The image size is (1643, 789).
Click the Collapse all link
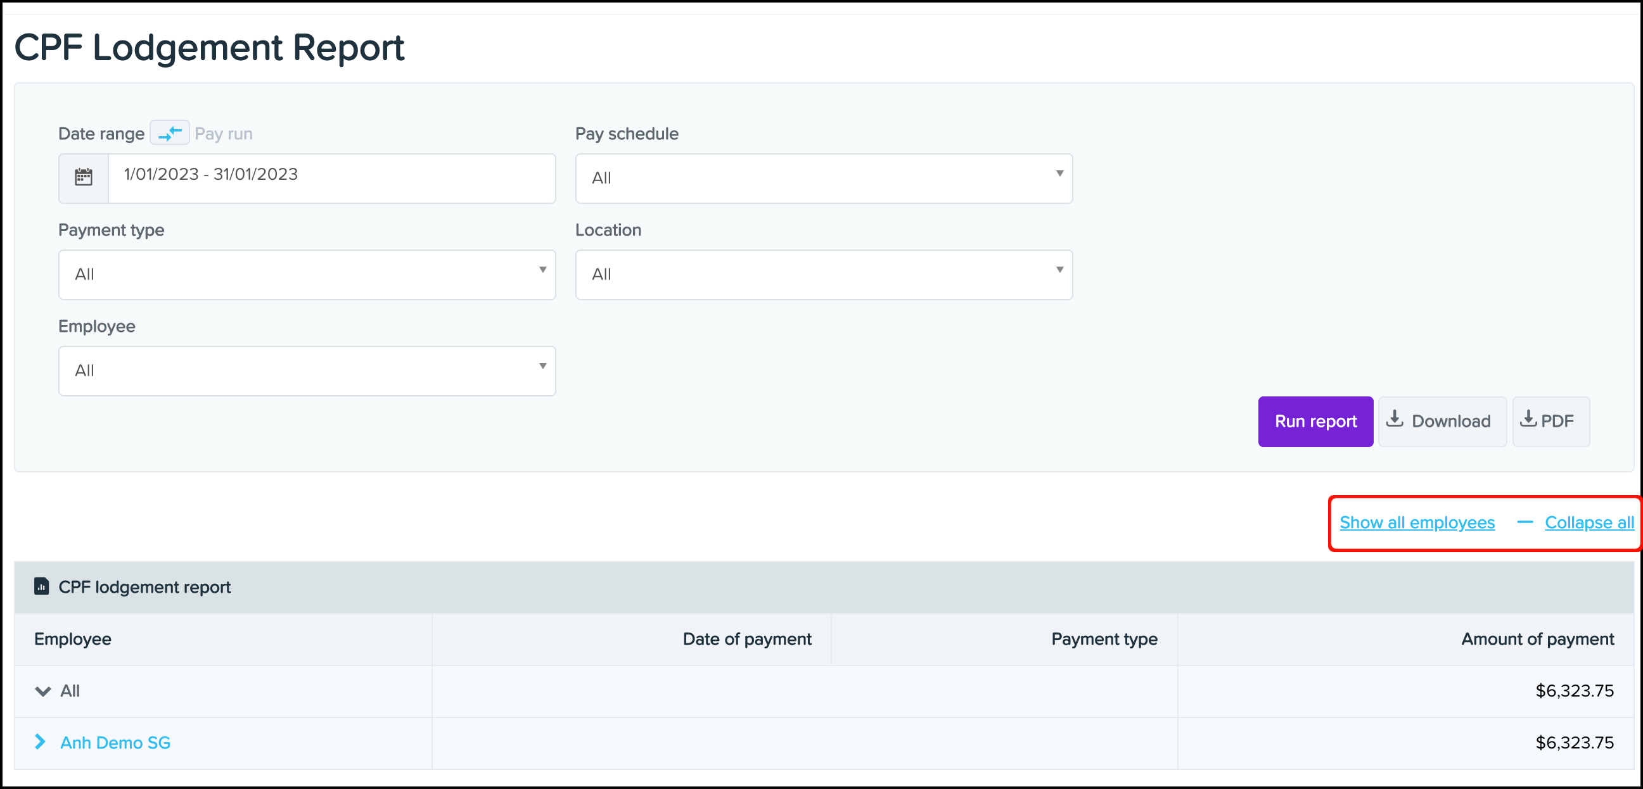coord(1589,522)
